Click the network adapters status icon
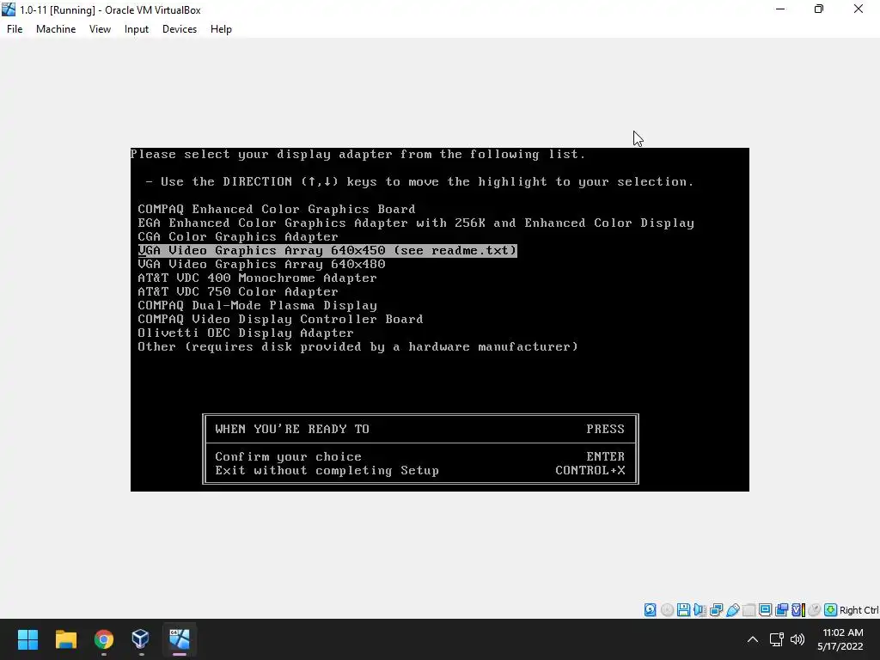This screenshot has height=660, width=880. (x=716, y=610)
